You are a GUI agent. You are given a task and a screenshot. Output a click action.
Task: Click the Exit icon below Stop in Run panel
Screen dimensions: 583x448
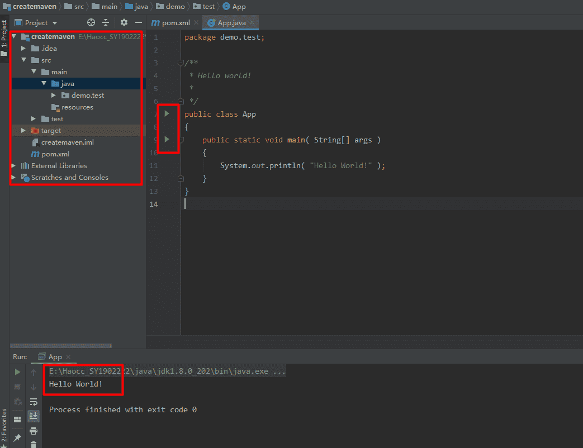17,402
